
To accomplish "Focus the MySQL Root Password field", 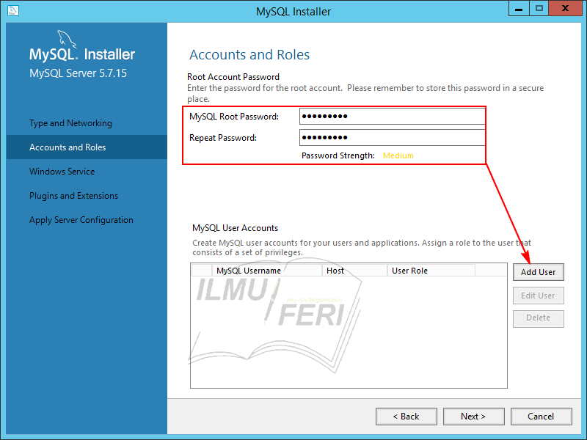I will pyautogui.click(x=392, y=116).
